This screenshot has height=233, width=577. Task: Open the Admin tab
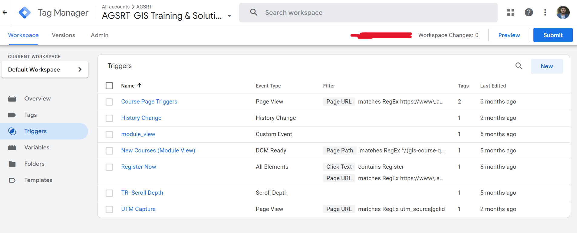[100, 35]
